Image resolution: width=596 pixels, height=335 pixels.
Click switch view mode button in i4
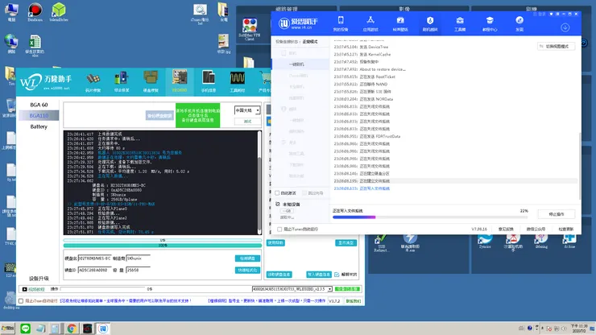pyautogui.click(x=556, y=47)
